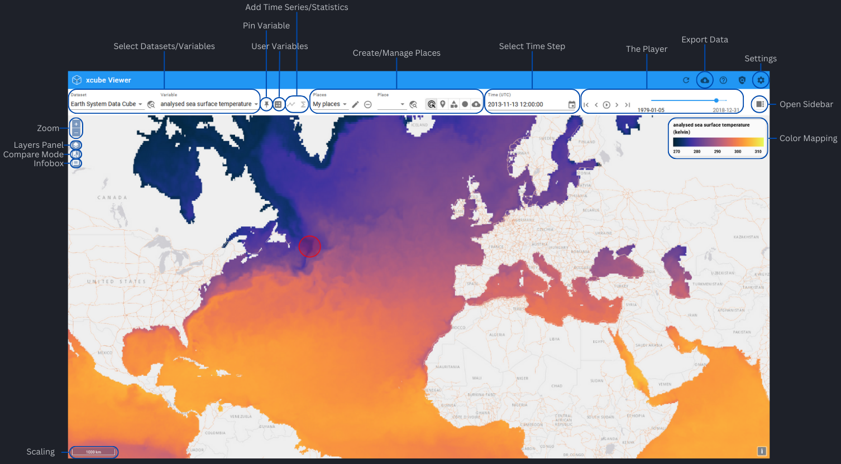Enable the add point marker tool
Screen dimensions: 841x464
click(x=443, y=104)
